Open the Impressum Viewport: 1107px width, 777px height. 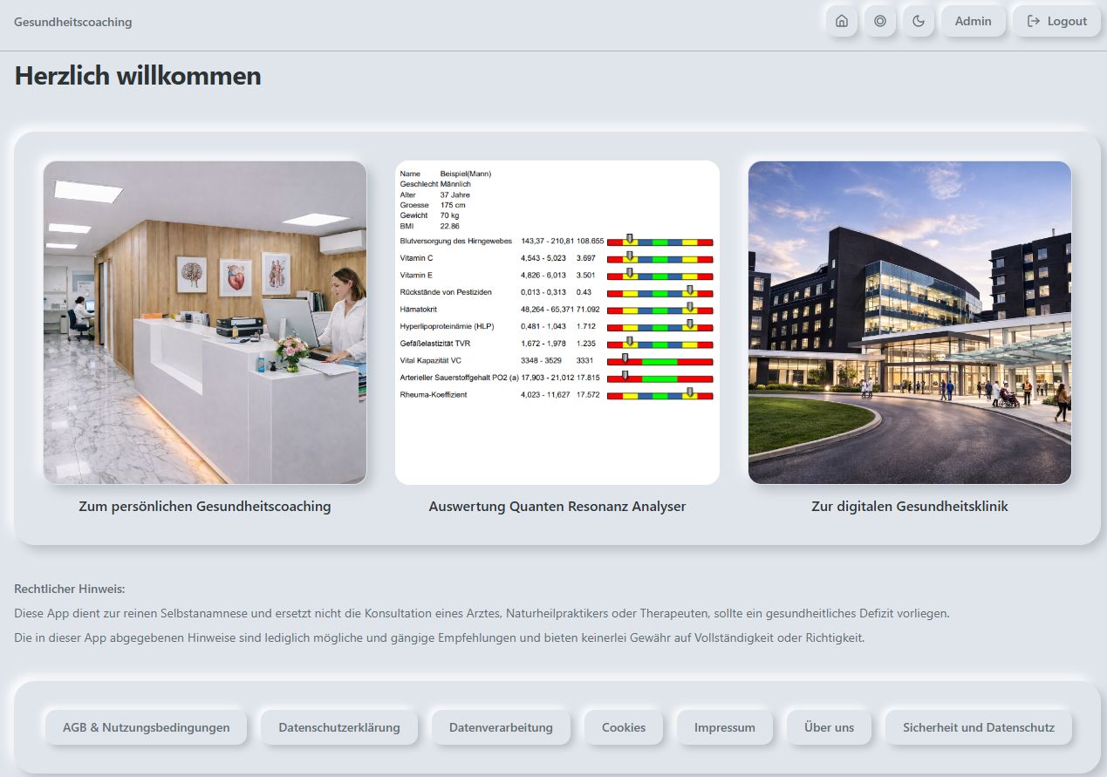[724, 727]
